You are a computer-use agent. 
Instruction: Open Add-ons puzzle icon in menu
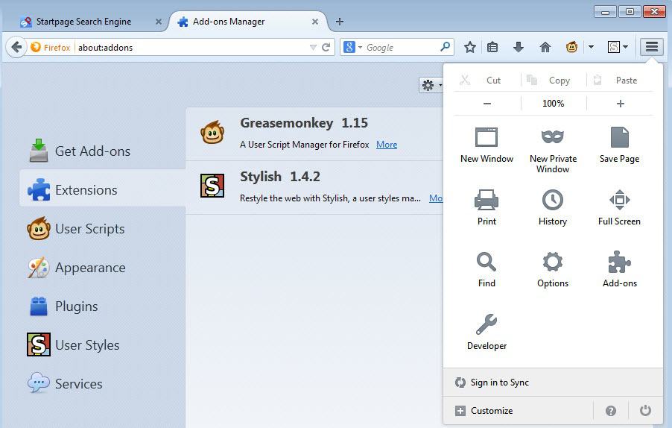click(619, 270)
